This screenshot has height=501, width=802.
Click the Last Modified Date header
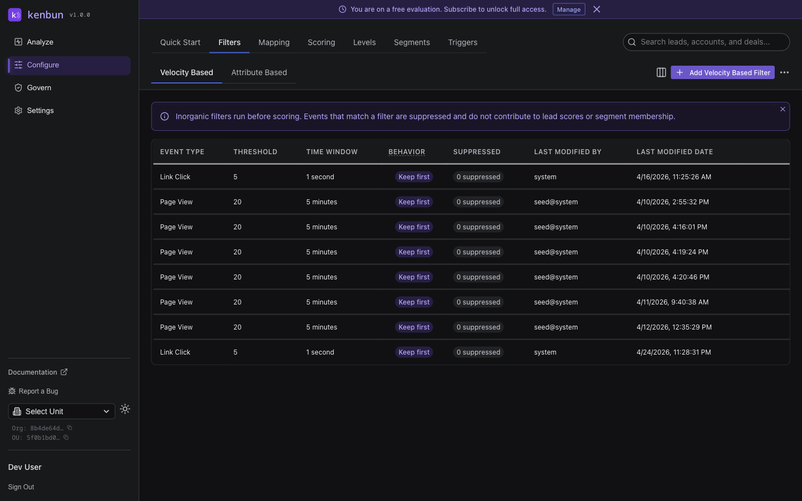click(x=674, y=152)
